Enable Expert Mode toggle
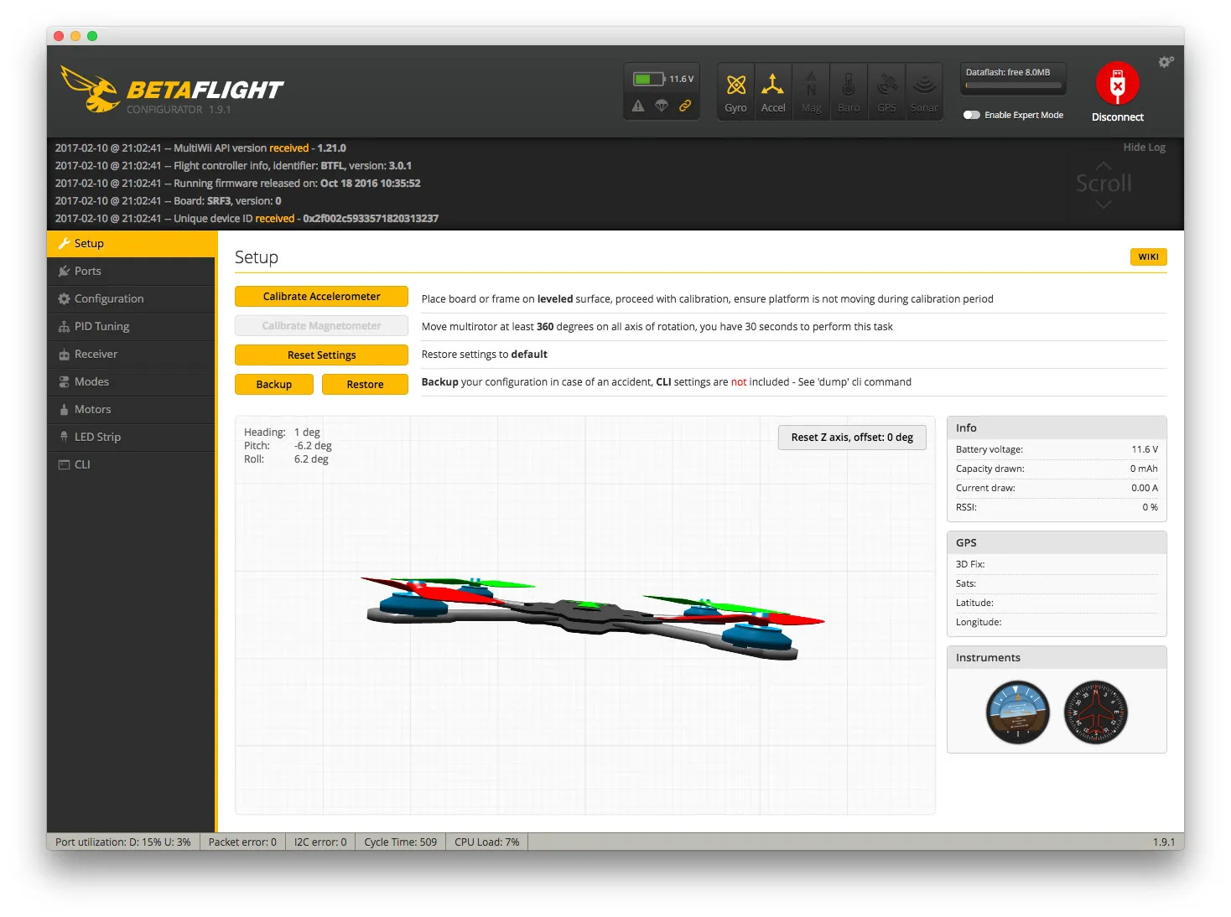This screenshot has height=917, width=1231. [x=972, y=115]
